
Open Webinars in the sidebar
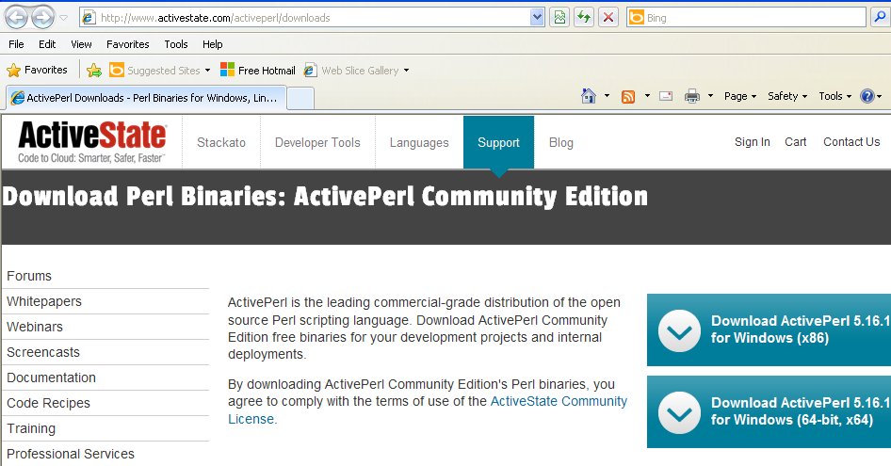[x=35, y=328]
